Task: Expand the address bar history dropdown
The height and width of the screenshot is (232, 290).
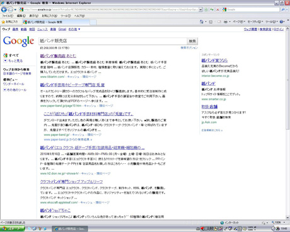Action: pos(200,9)
